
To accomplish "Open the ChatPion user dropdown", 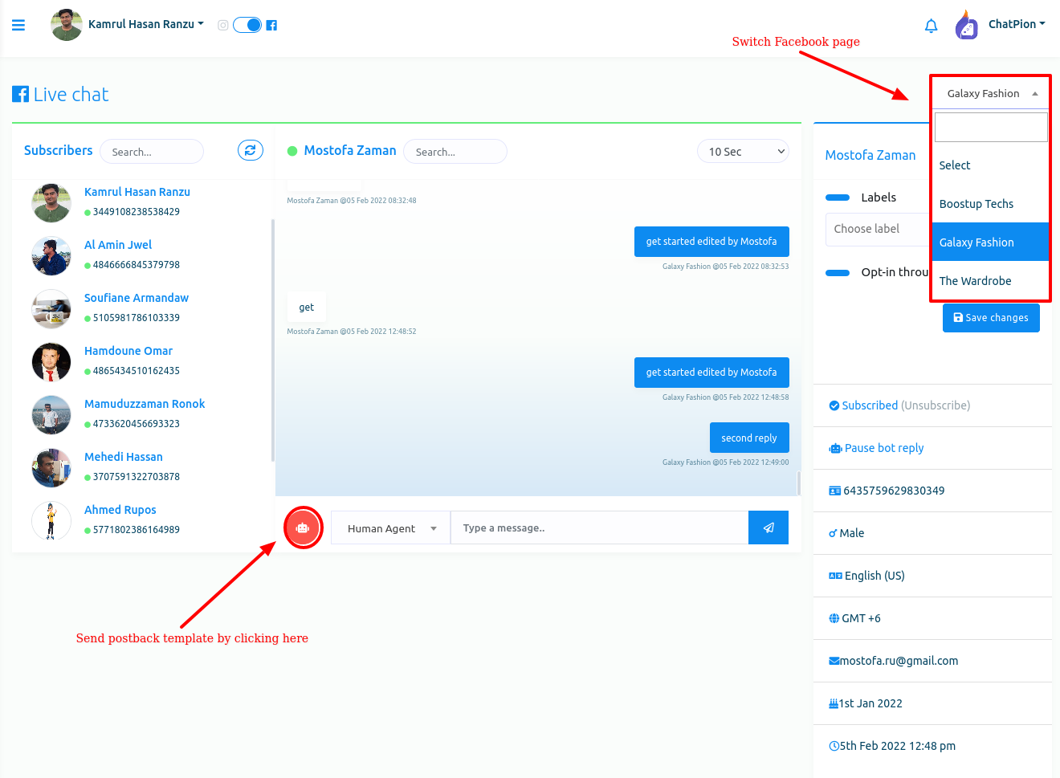I will click(x=1017, y=24).
